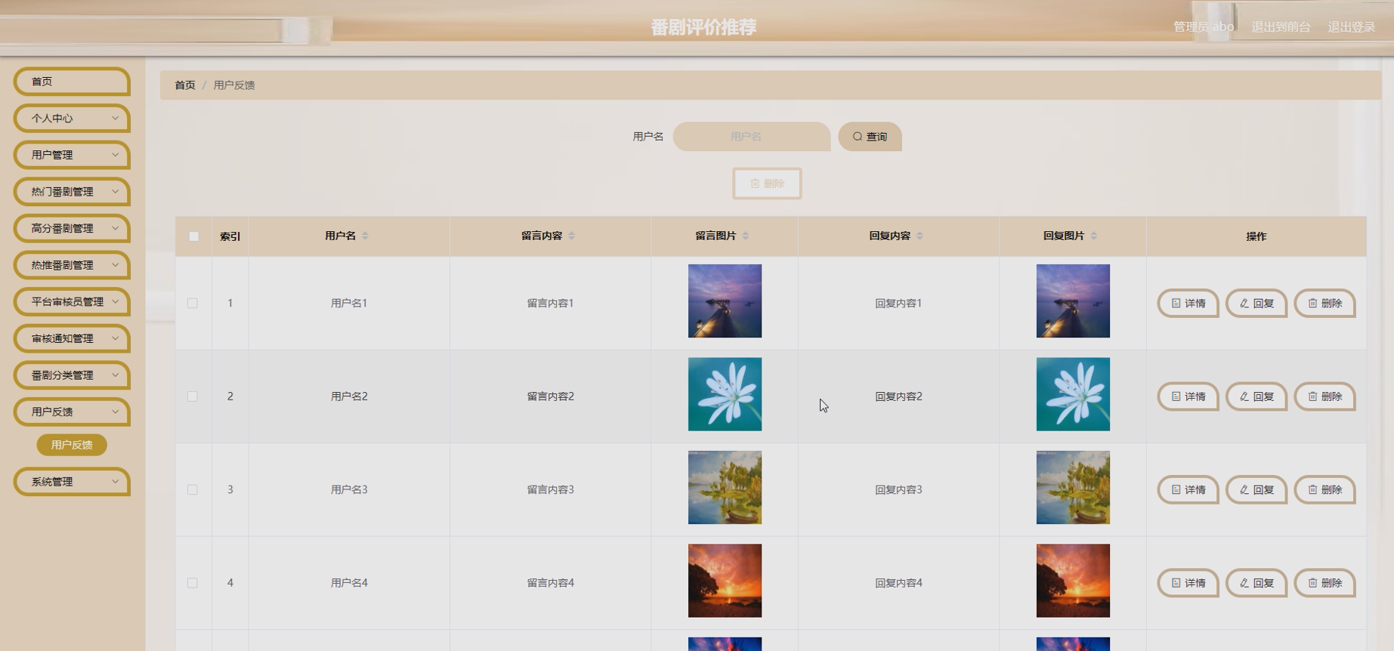Click 退出登录 in the header
Viewport: 1394px width, 651px height.
pos(1351,27)
